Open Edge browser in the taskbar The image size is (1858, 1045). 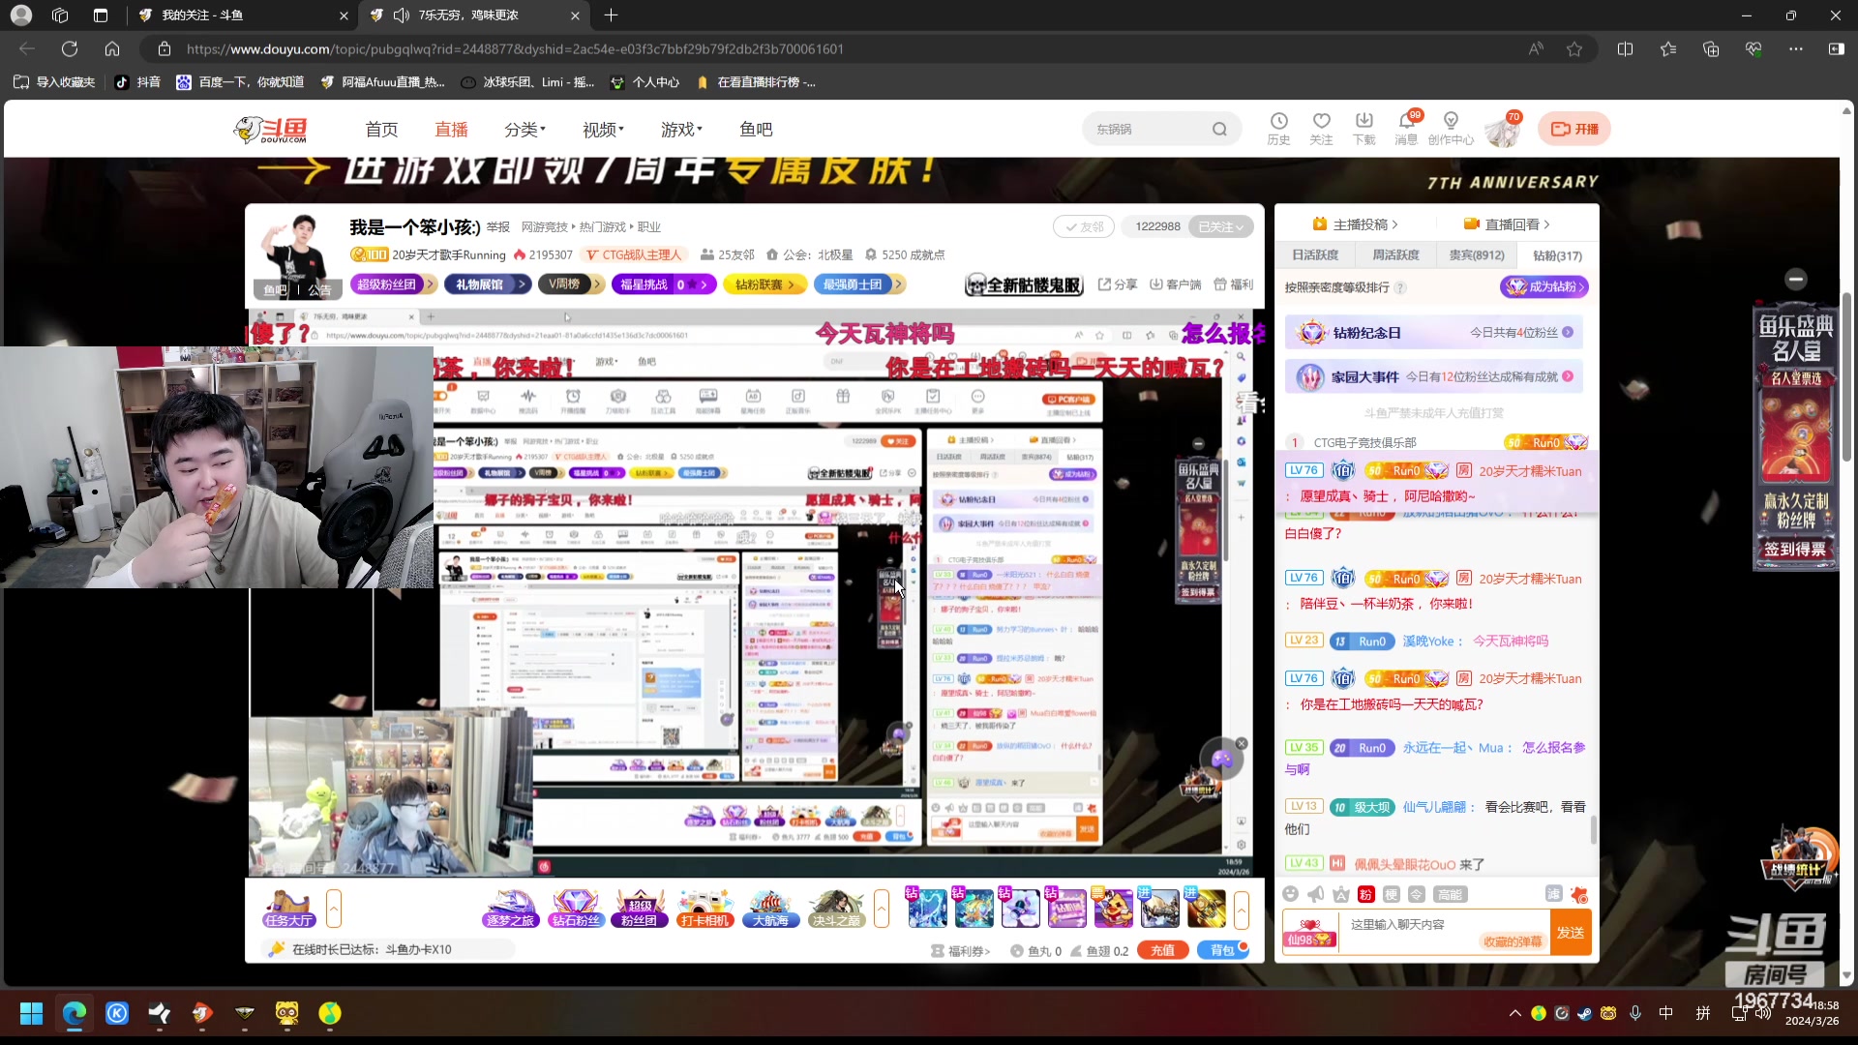[x=75, y=1013]
